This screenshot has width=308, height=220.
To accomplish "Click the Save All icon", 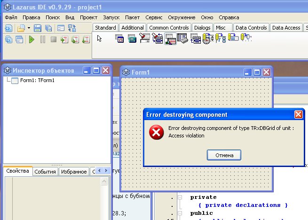I will click(x=48, y=28).
